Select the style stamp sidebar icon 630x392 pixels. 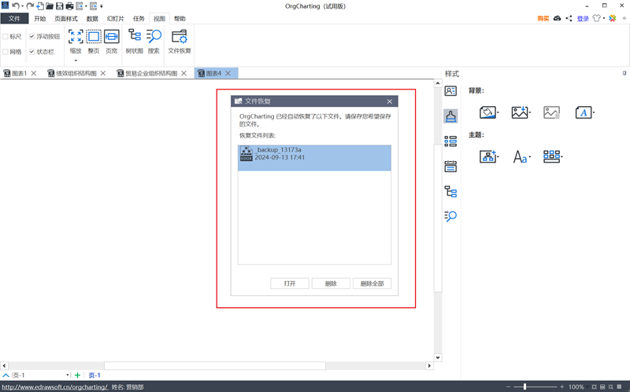pyautogui.click(x=450, y=116)
